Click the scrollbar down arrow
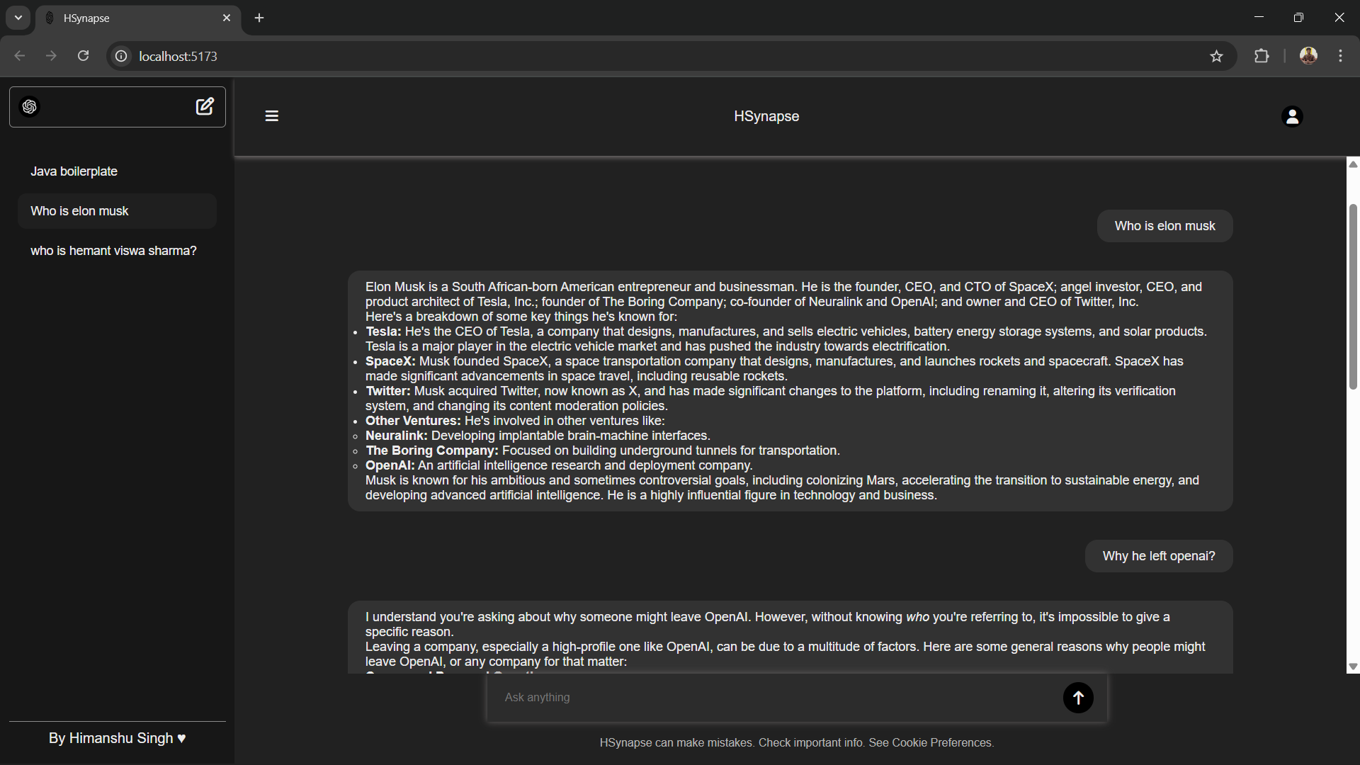The height and width of the screenshot is (765, 1360). [x=1353, y=667]
